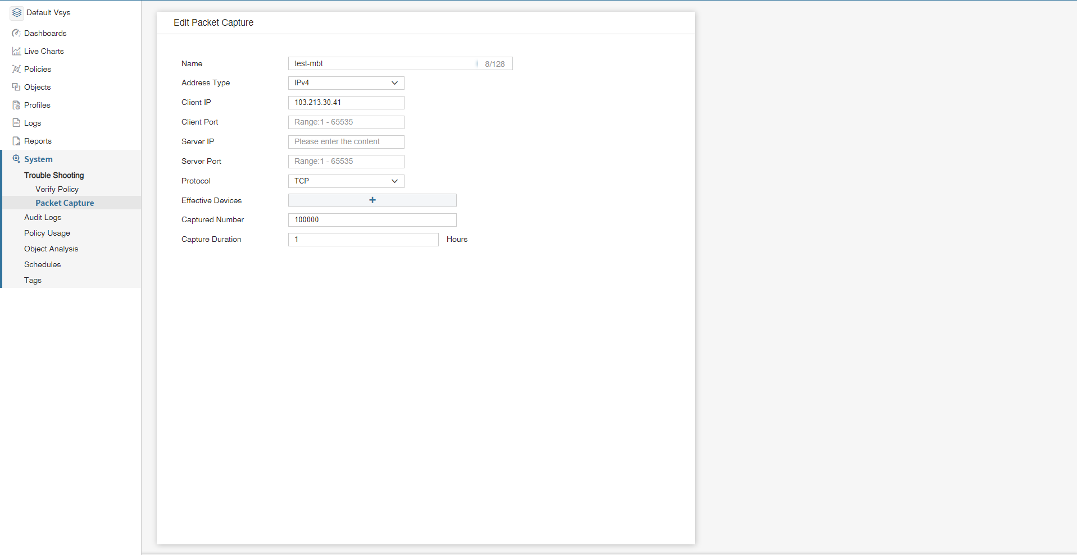Collapse the Trouble Shooting section

click(x=54, y=175)
